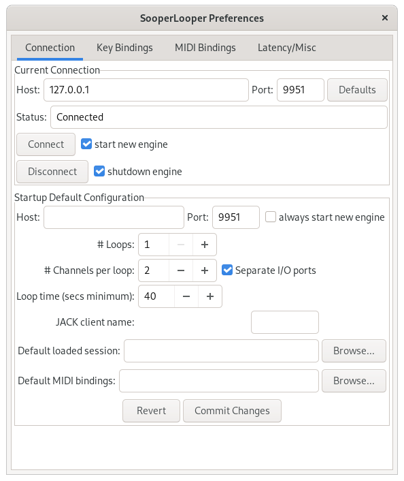404x481 pixels.
Task: Increase channels per loop
Action: [x=205, y=270]
